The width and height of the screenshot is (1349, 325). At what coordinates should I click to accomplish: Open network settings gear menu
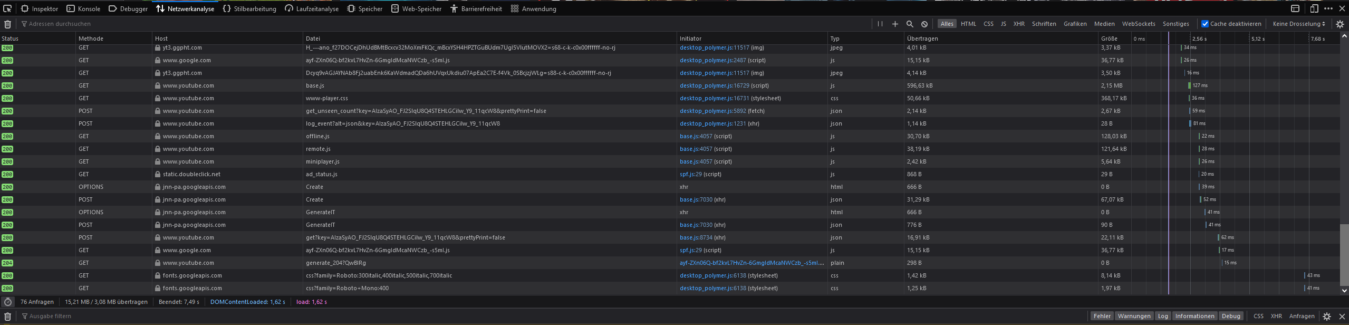1340,24
